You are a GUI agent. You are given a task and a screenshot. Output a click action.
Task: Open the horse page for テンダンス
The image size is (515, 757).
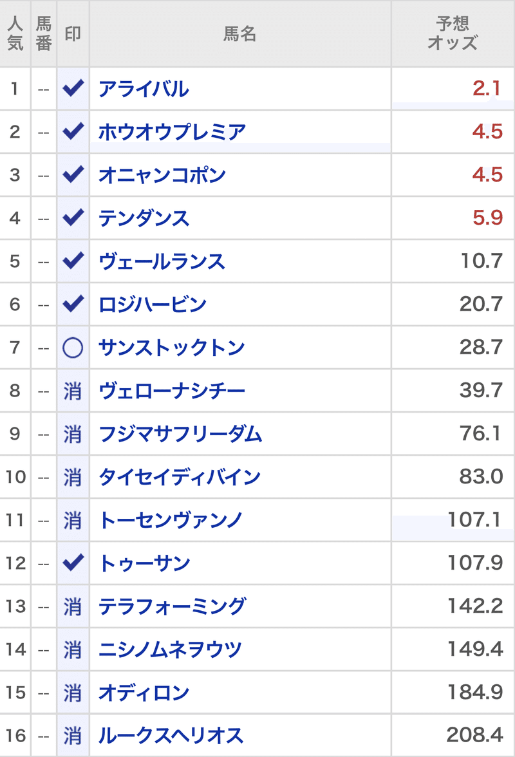144,218
